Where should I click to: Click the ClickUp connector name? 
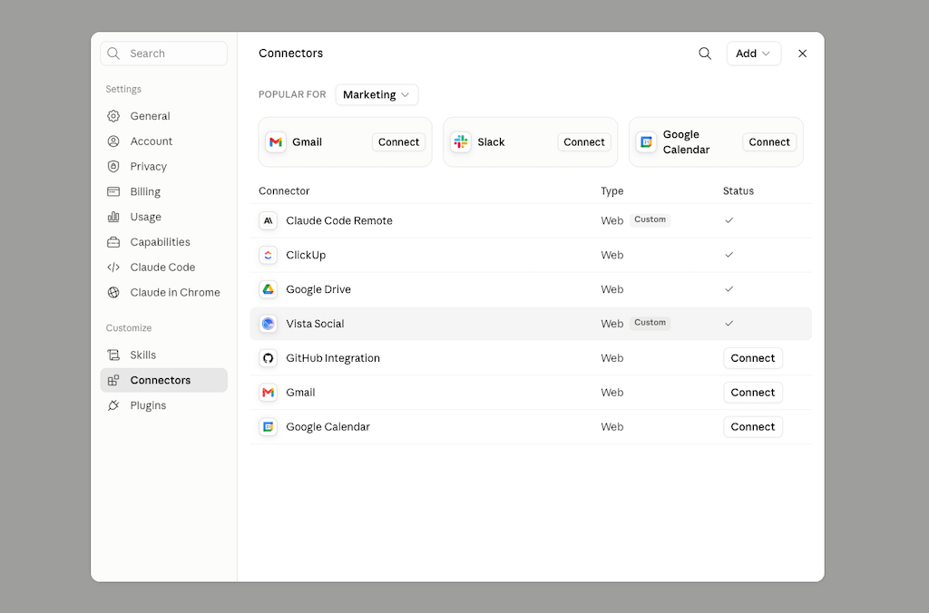[x=306, y=256]
